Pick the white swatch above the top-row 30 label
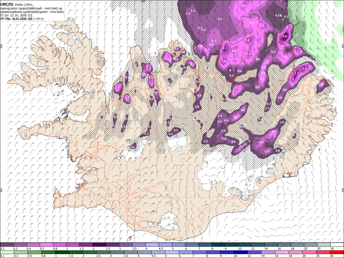The width and height of the screenshot is (344, 258). click(337, 245)
